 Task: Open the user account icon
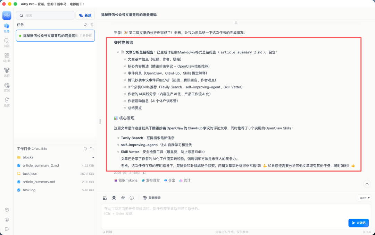pos(7,220)
